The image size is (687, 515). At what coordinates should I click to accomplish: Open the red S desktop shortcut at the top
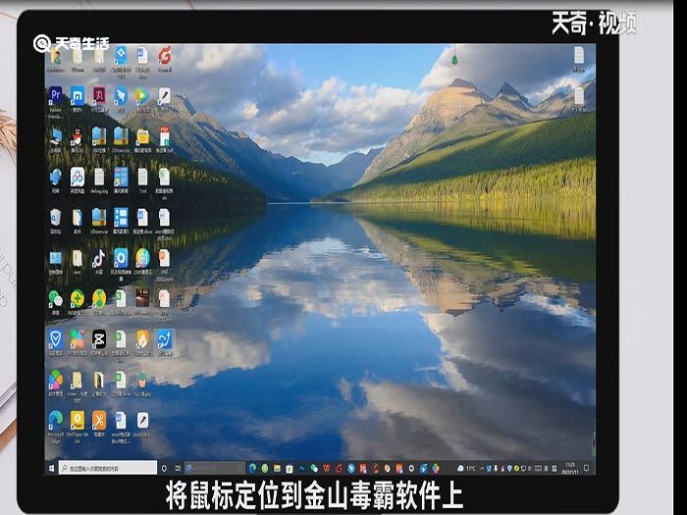pos(164,56)
